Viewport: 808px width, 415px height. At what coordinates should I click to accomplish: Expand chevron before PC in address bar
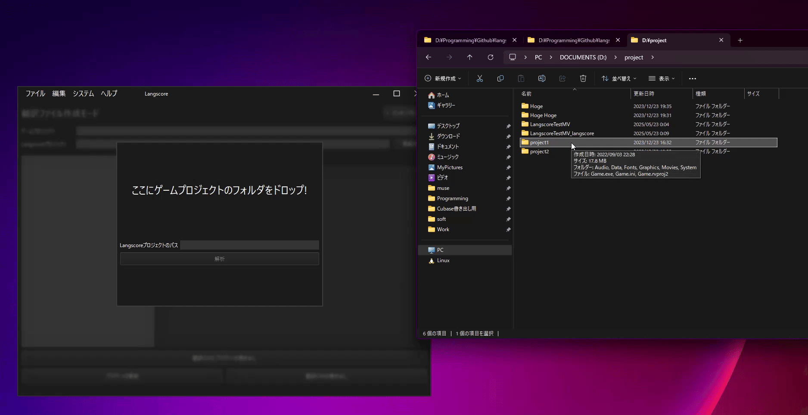(525, 57)
